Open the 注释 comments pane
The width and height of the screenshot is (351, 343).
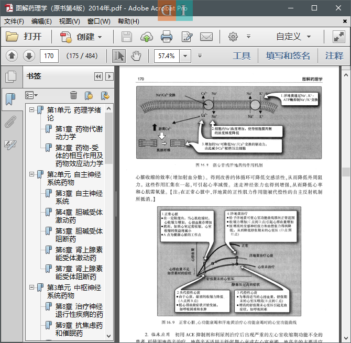coord(334,56)
